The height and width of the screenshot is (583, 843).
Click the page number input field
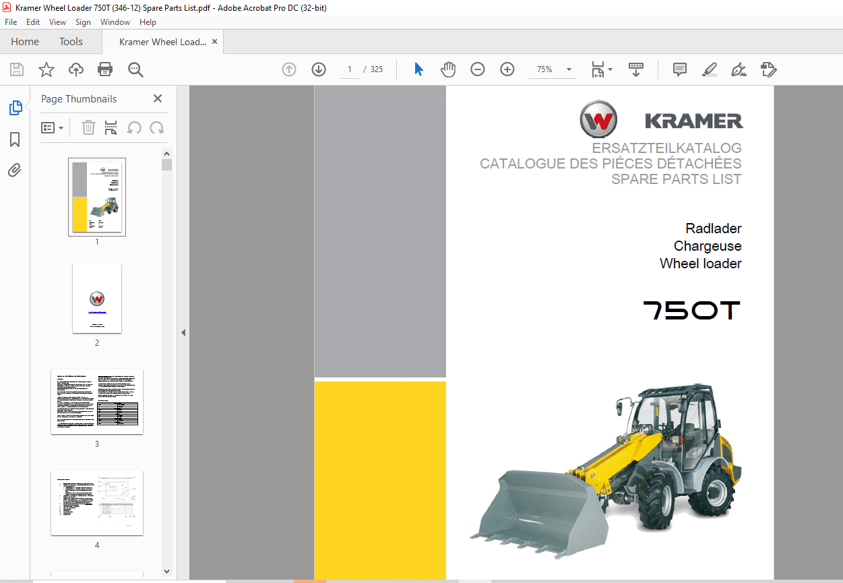tap(349, 69)
